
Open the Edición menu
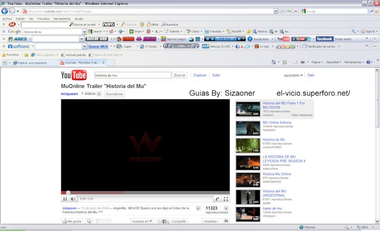(20, 19)
